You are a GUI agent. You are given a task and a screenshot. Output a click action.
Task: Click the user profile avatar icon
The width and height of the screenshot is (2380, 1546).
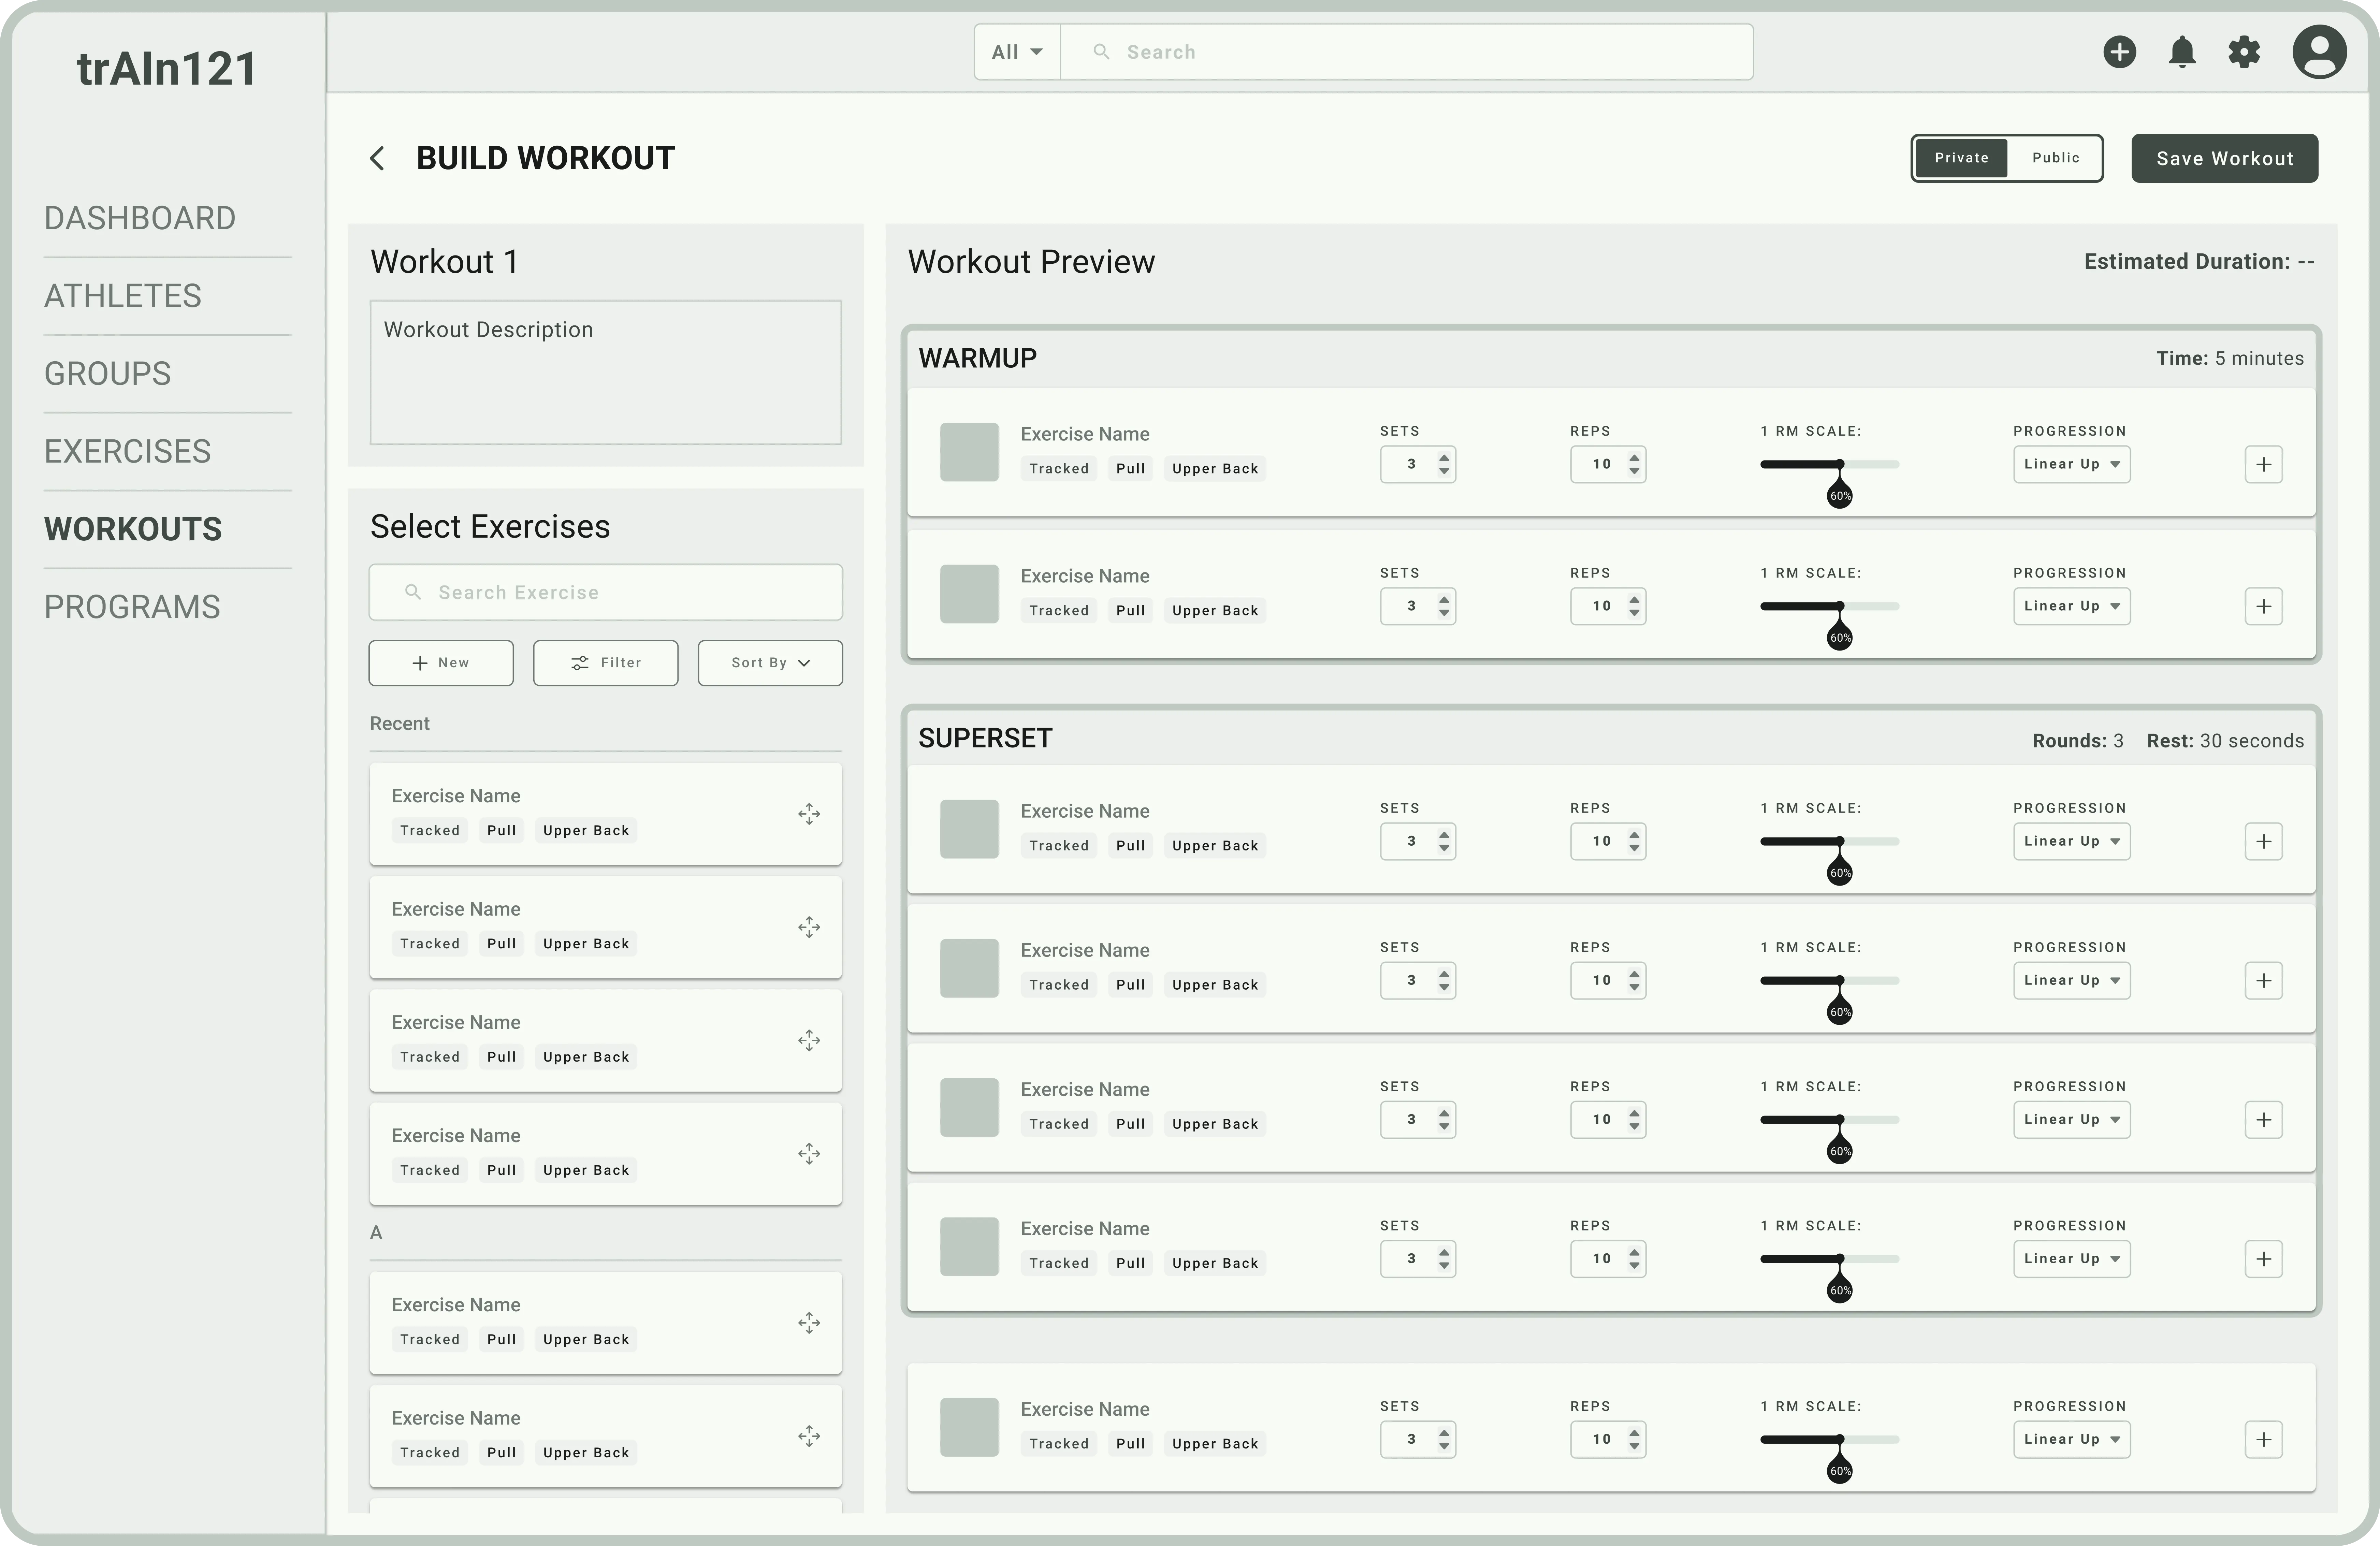coord(2319,52)
